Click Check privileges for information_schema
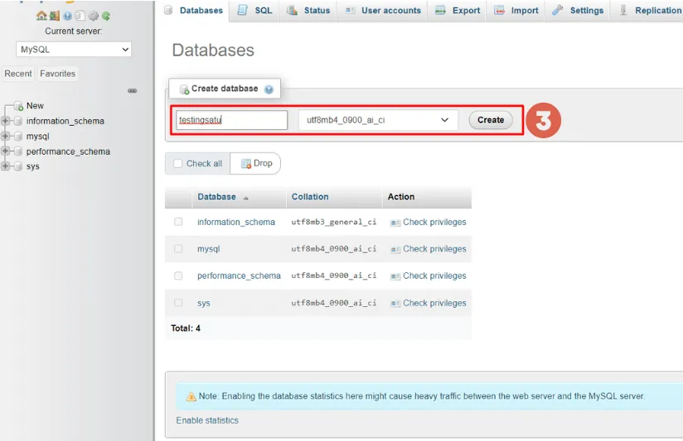Screen dimensions: 683x441 click(x=434, y=223)
